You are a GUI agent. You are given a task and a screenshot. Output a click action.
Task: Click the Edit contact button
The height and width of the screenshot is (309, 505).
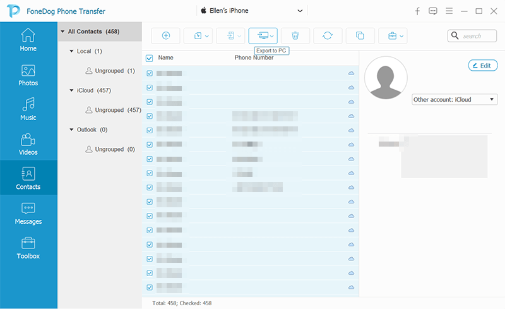[x=483, y=66]
